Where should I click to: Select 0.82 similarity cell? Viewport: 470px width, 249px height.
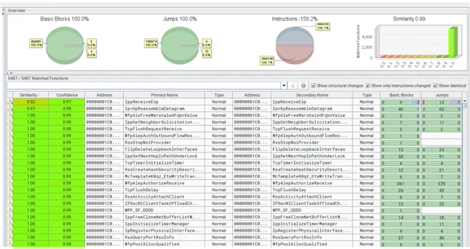30,102
